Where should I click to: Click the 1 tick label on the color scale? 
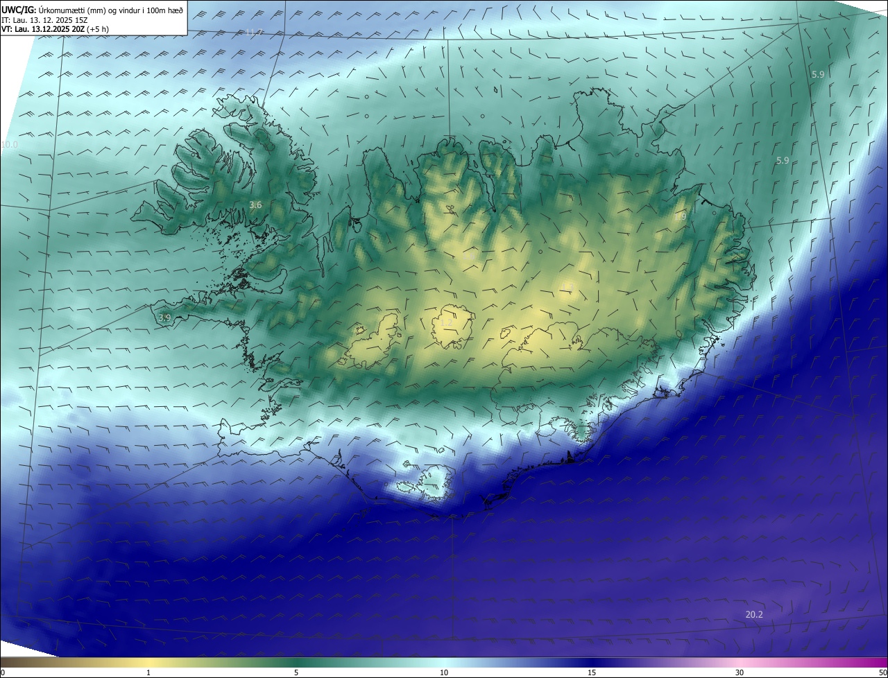click(148, 672)
